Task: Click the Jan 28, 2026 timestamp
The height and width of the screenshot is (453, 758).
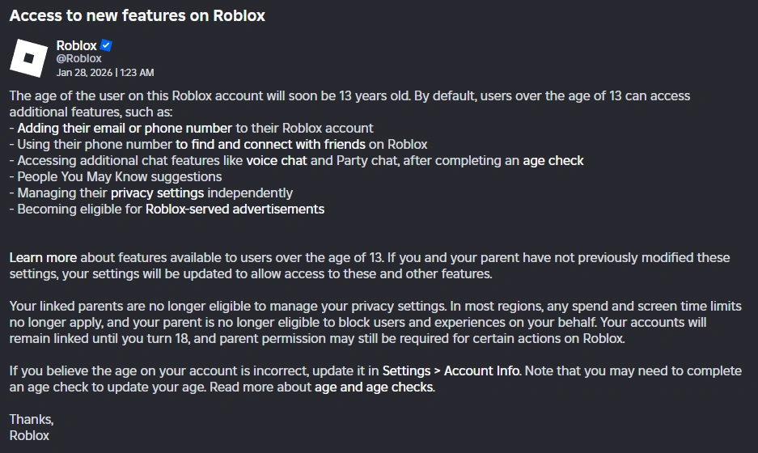Action: coord(105,73)
